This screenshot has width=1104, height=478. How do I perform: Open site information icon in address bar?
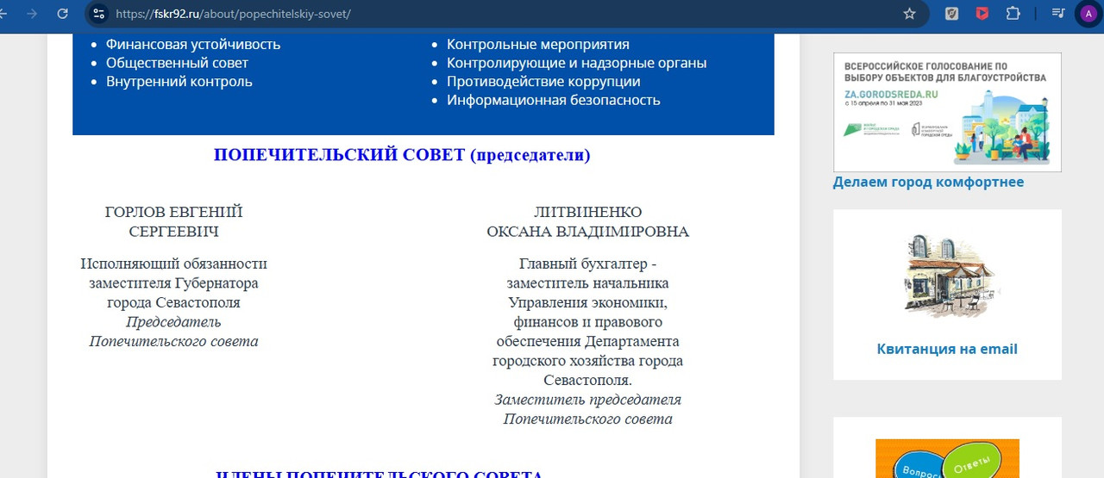coord(98,14)
